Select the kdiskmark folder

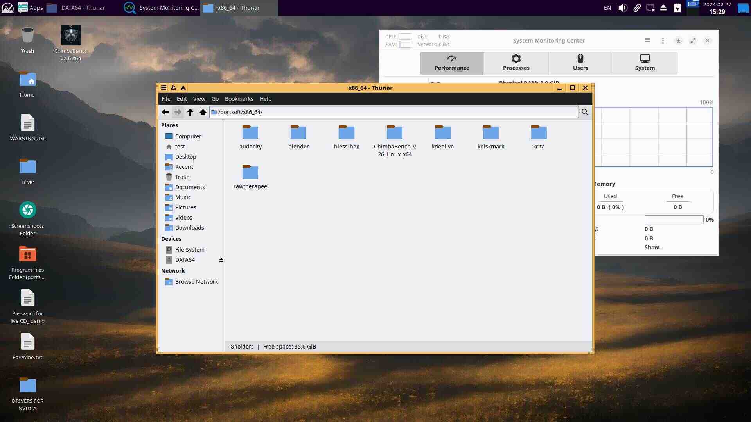pyautogui.click(x=490, y=137)
